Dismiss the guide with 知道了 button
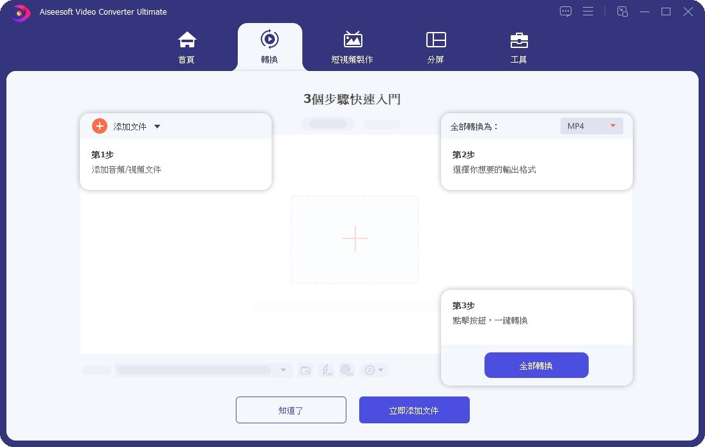Screen dimensions: 705x447 (x=291, y=410)
